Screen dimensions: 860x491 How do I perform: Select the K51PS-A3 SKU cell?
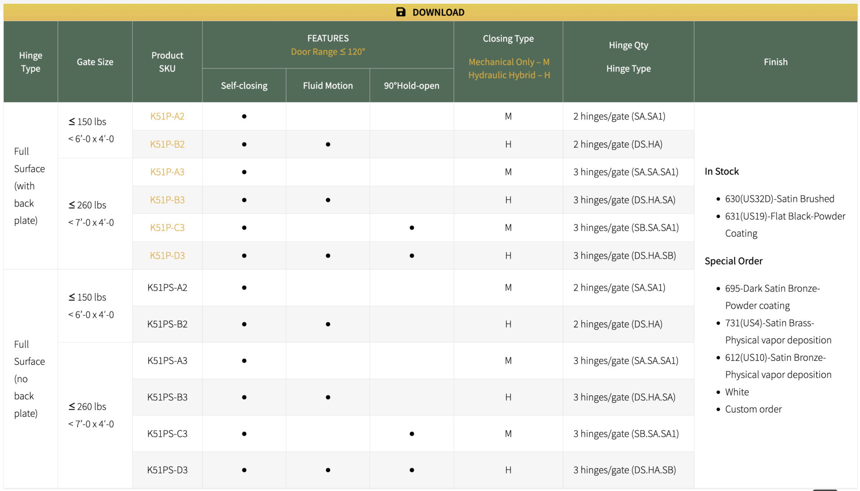[x=167, y=361]
